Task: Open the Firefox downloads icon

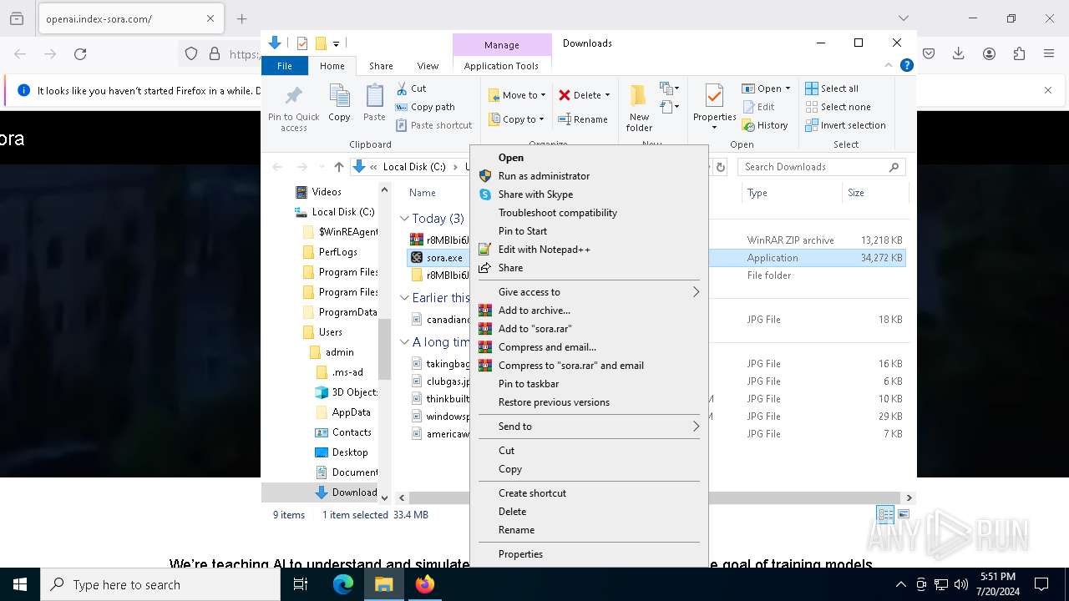Action: [959, 53]
